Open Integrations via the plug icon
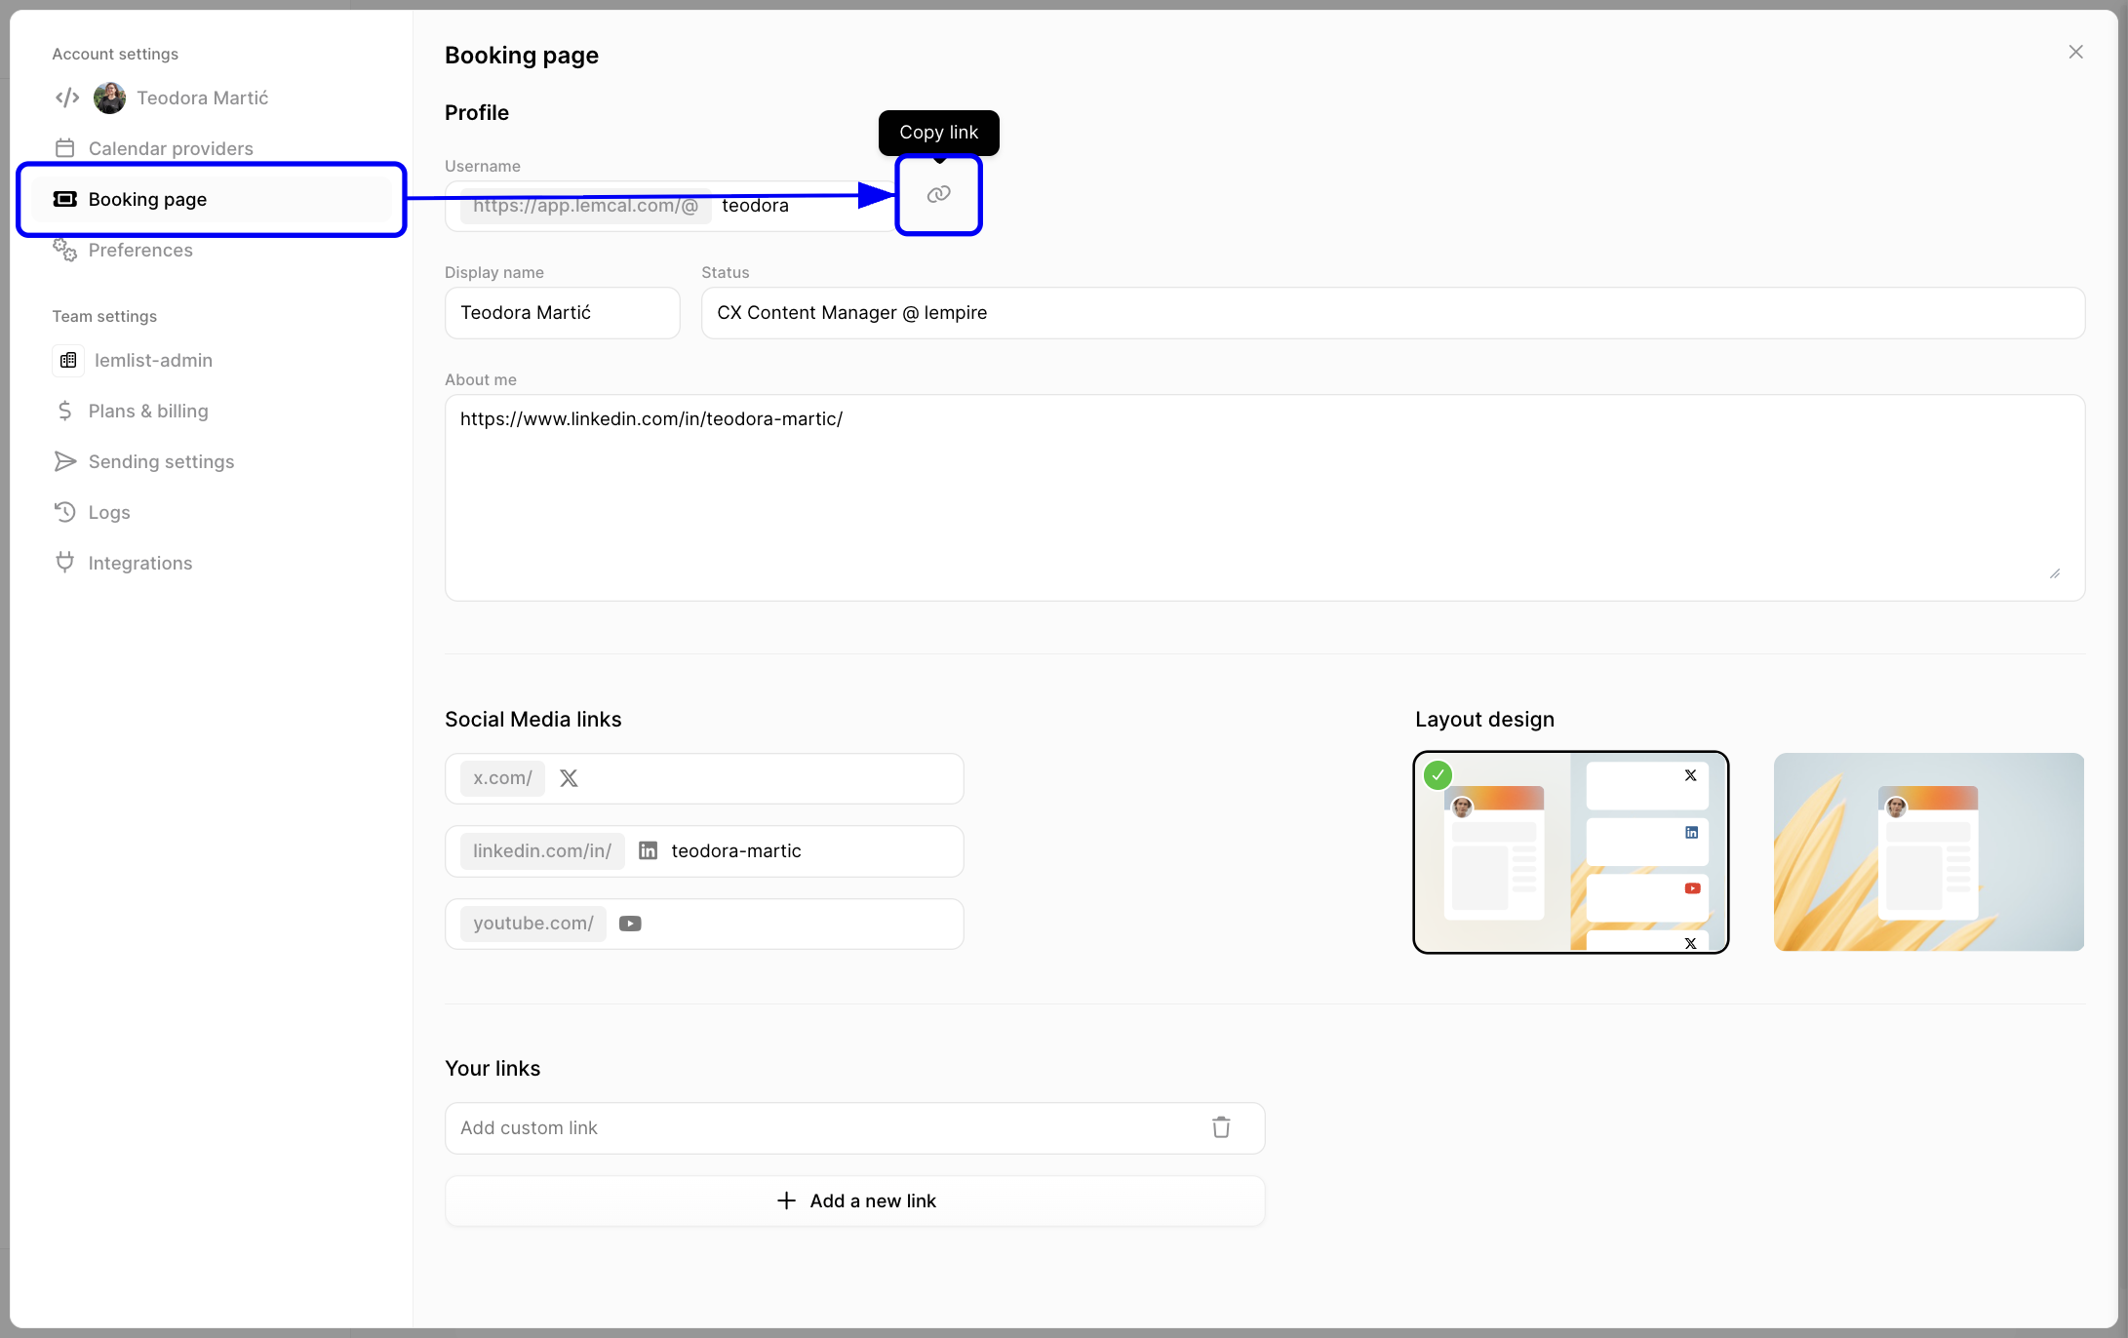The height and width of the screenshot is (1338, 2128). tap(64, 562)
